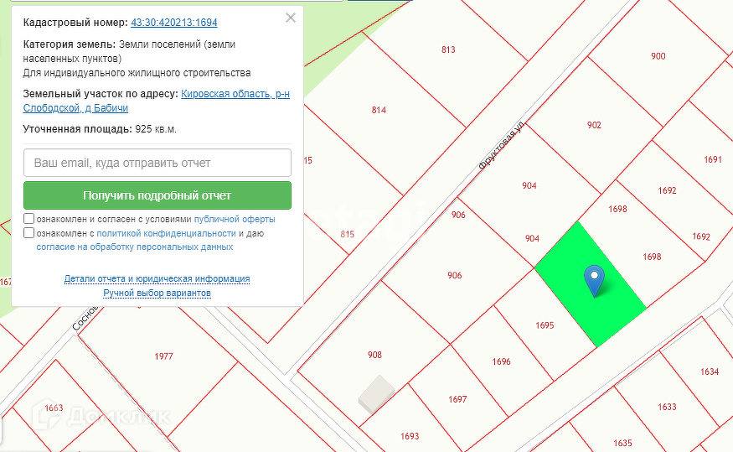Select parcel 908 on the map
Image resolution: width=733 pixels, height=452 pixels.
(x=374, y=355)
